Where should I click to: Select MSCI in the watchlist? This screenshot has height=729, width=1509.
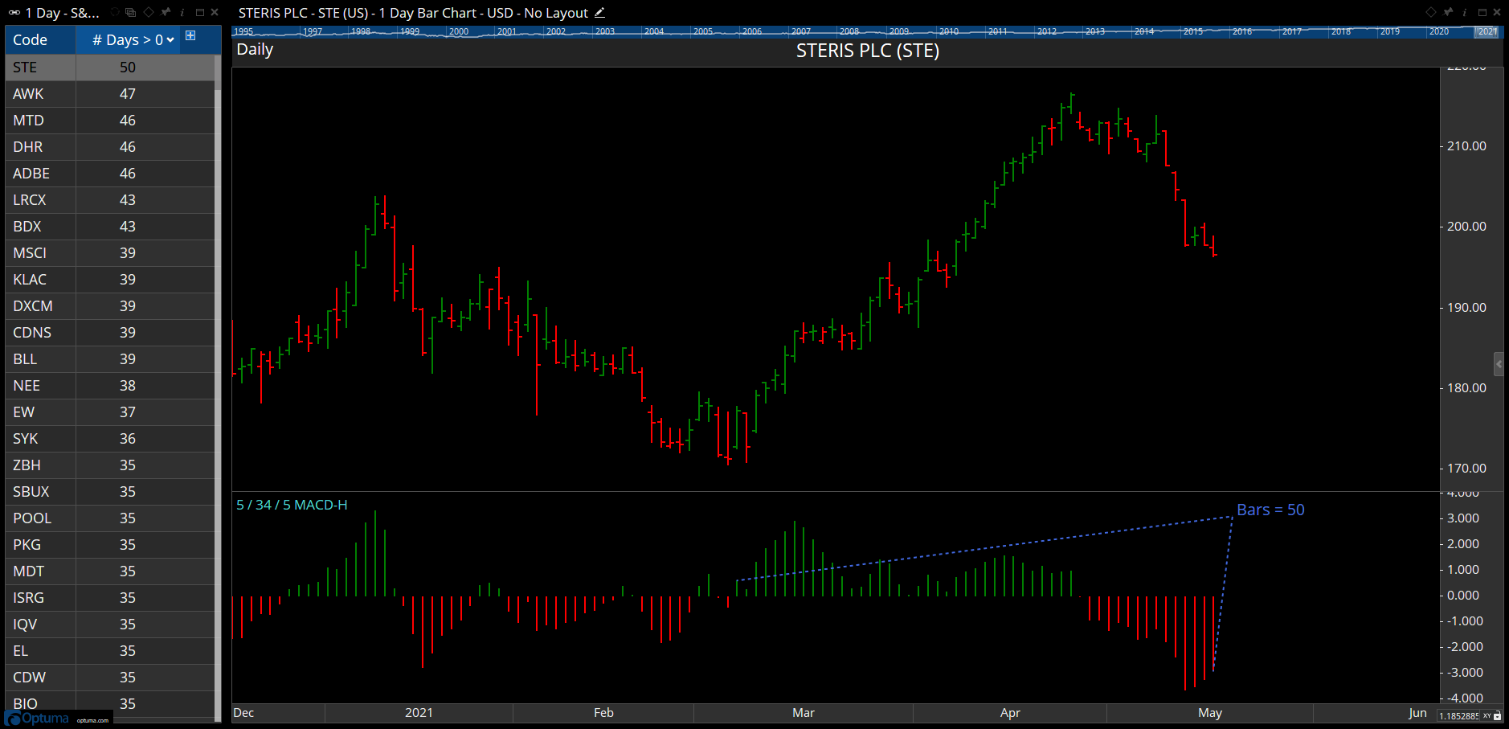pos(110,253)
